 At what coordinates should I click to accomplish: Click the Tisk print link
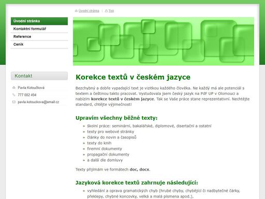(111, 11)
